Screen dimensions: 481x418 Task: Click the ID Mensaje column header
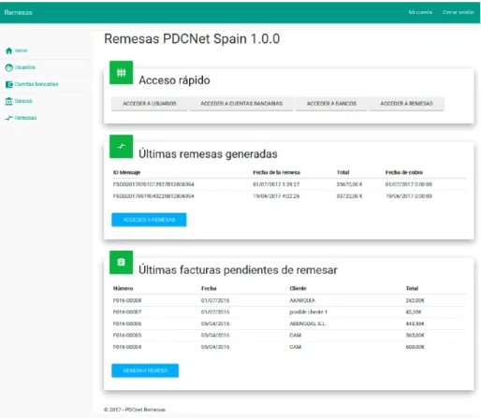tap(126, 172)
